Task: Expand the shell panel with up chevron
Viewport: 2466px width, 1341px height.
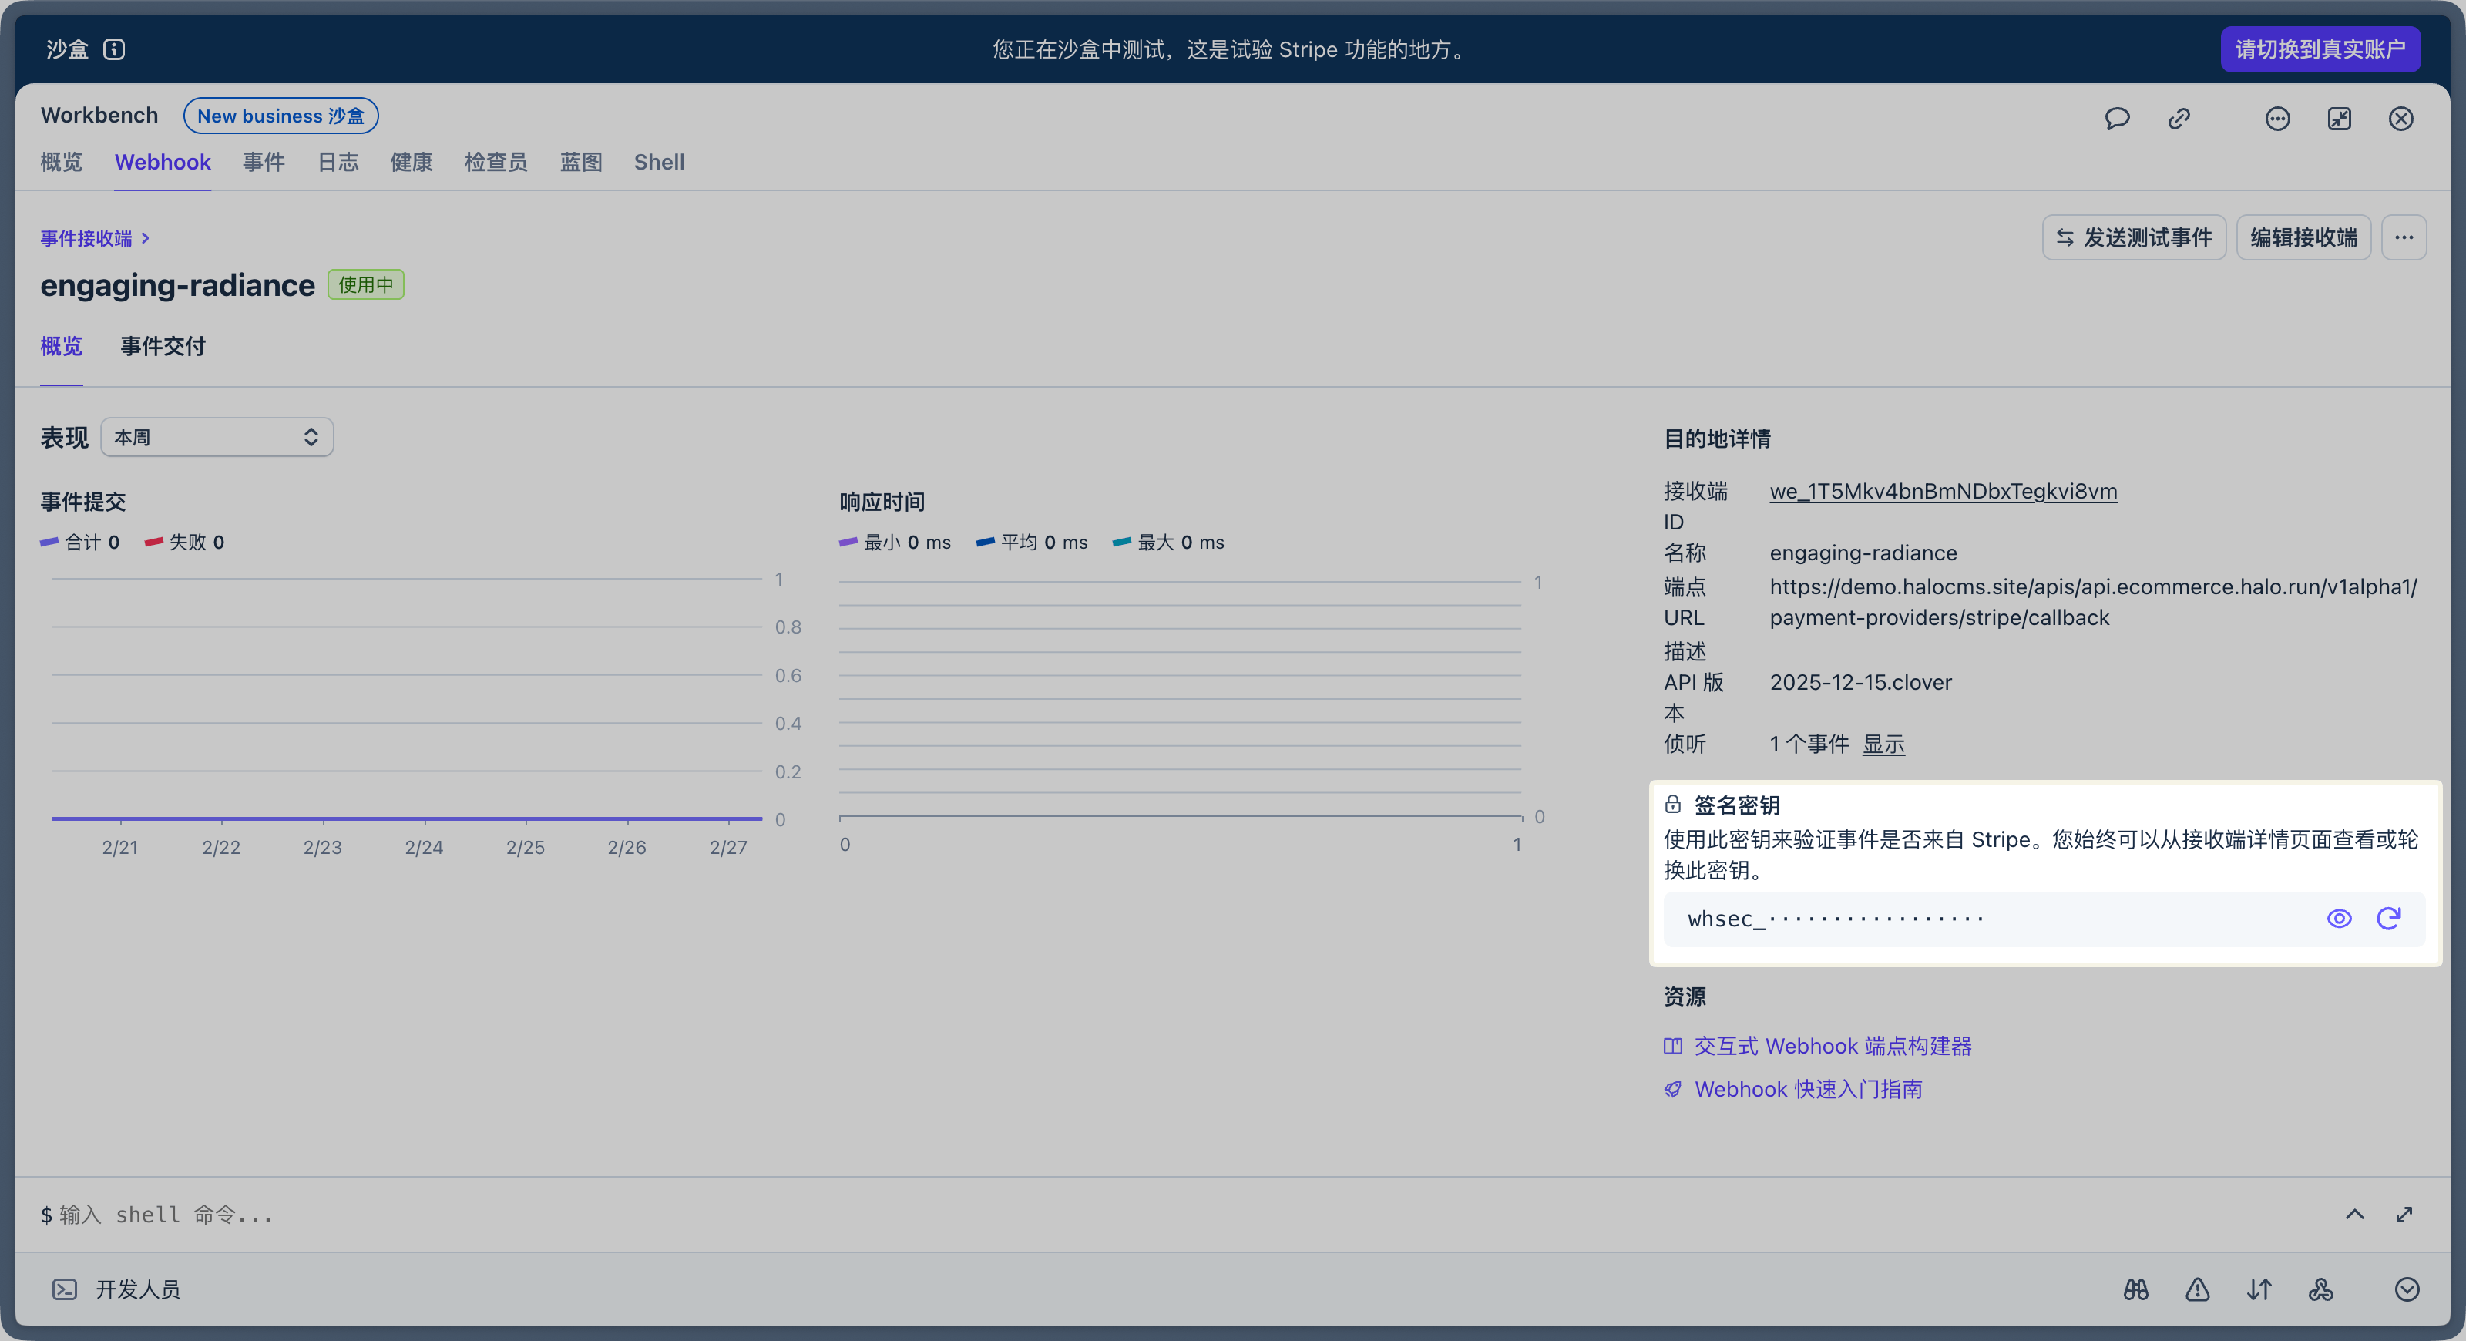Action: click(2354, 1215)
